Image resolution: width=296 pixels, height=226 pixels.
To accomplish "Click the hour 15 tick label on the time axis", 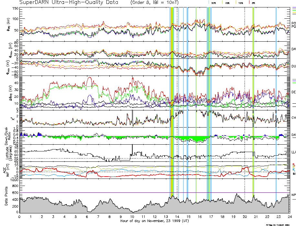I will pos(188,217).
